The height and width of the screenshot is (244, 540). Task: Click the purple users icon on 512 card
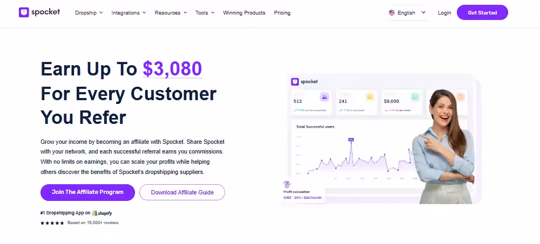[x=324, y=97]
